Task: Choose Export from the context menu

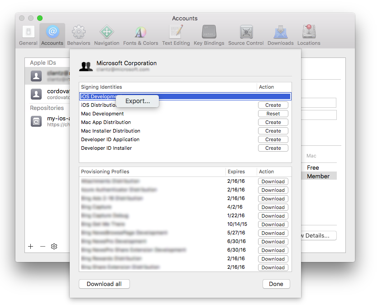Action: (x=137, y=101)
